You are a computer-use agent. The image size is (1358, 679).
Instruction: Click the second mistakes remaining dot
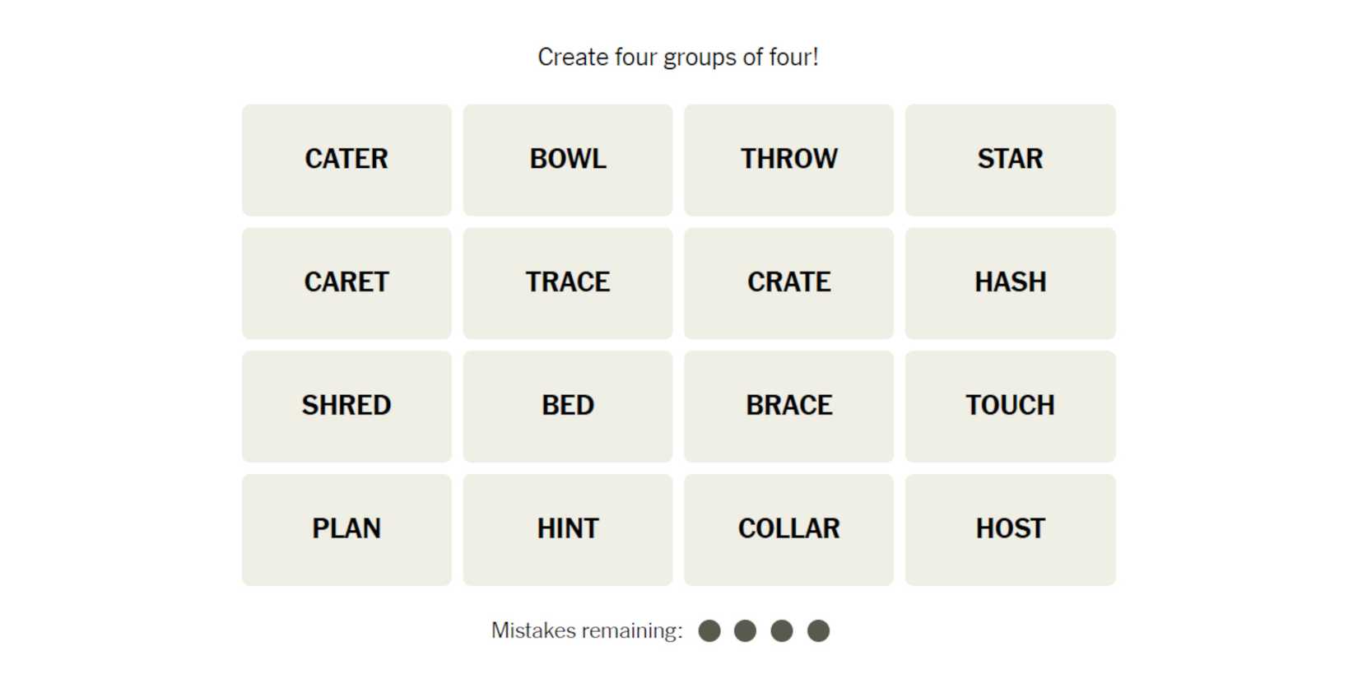click(x=746, y=631)
